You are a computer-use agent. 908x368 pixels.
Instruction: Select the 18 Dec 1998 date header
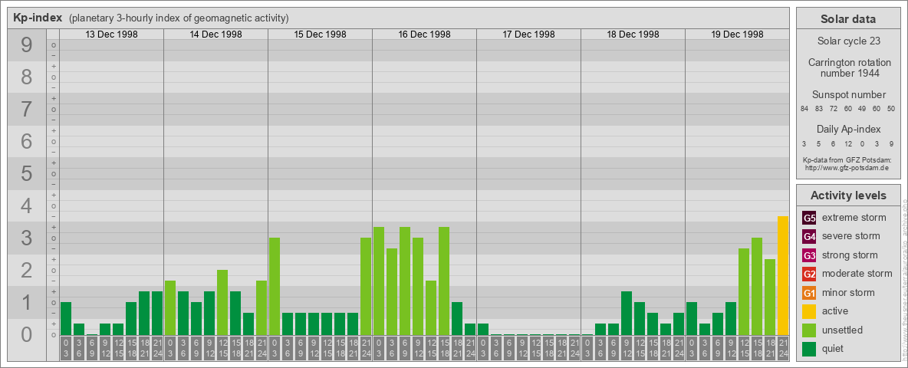[x=633, y=34]
